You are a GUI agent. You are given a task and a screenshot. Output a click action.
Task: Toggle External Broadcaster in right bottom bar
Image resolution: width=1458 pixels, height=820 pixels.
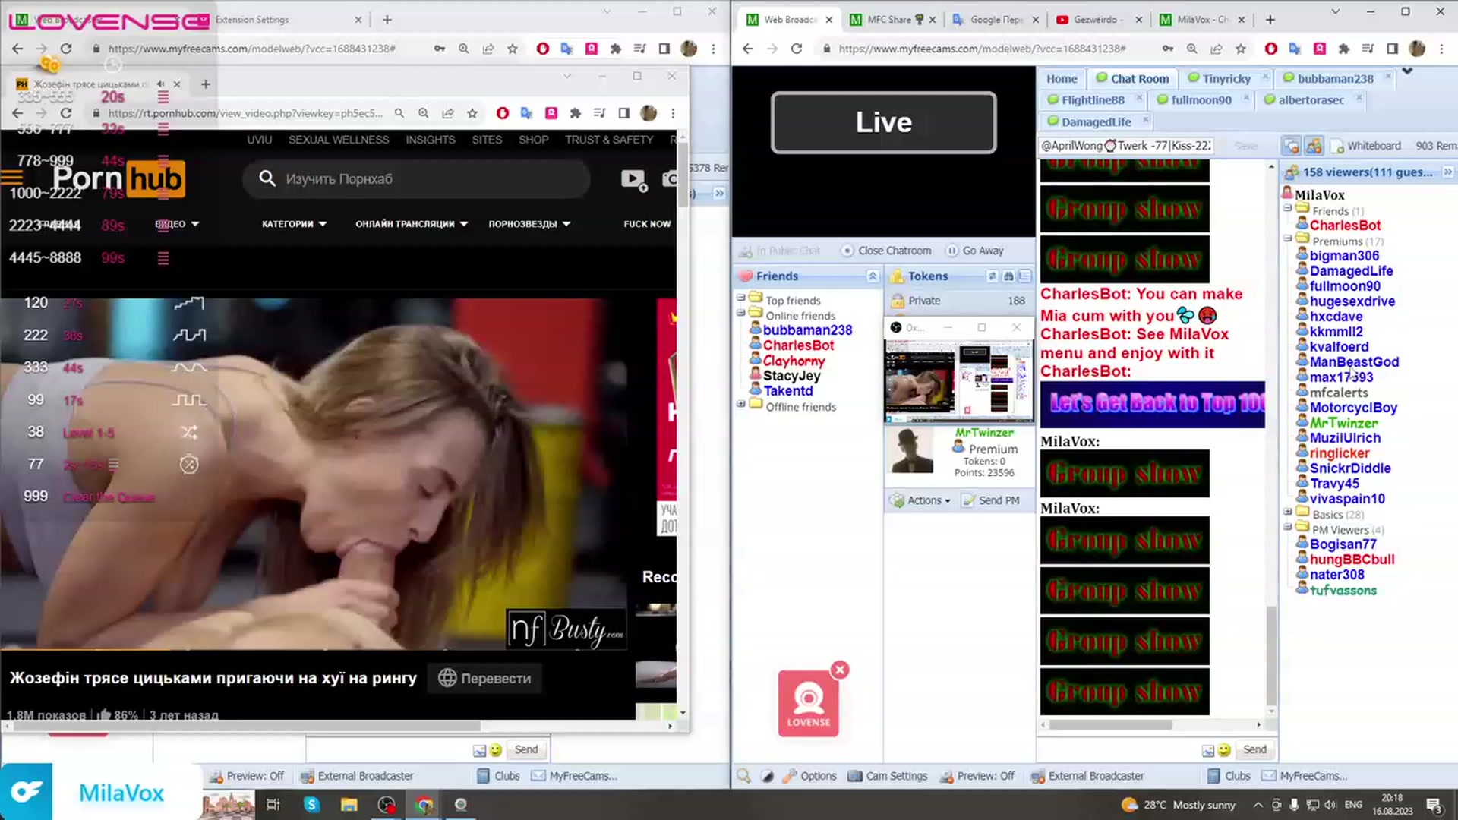(x=1088, y=776)
